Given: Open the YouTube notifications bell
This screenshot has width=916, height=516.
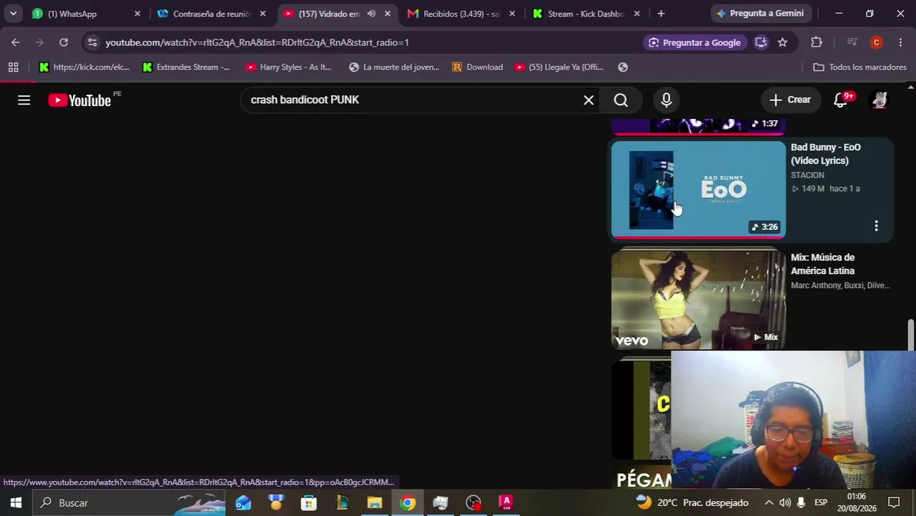Looking at the screenshot, I should (841, 100).
